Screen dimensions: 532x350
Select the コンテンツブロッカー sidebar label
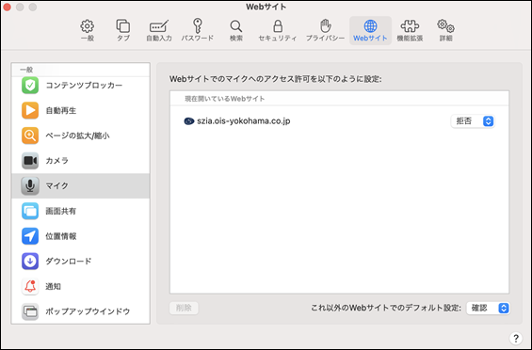84,85
